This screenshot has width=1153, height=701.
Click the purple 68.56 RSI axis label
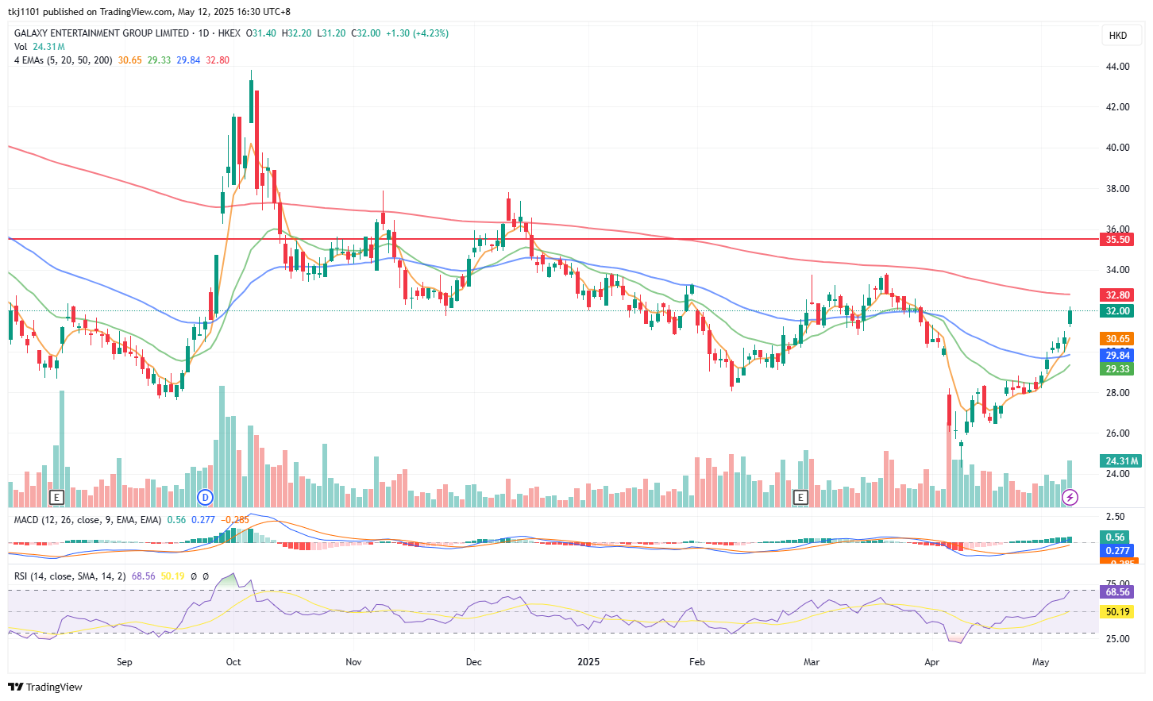point(1118,592)
